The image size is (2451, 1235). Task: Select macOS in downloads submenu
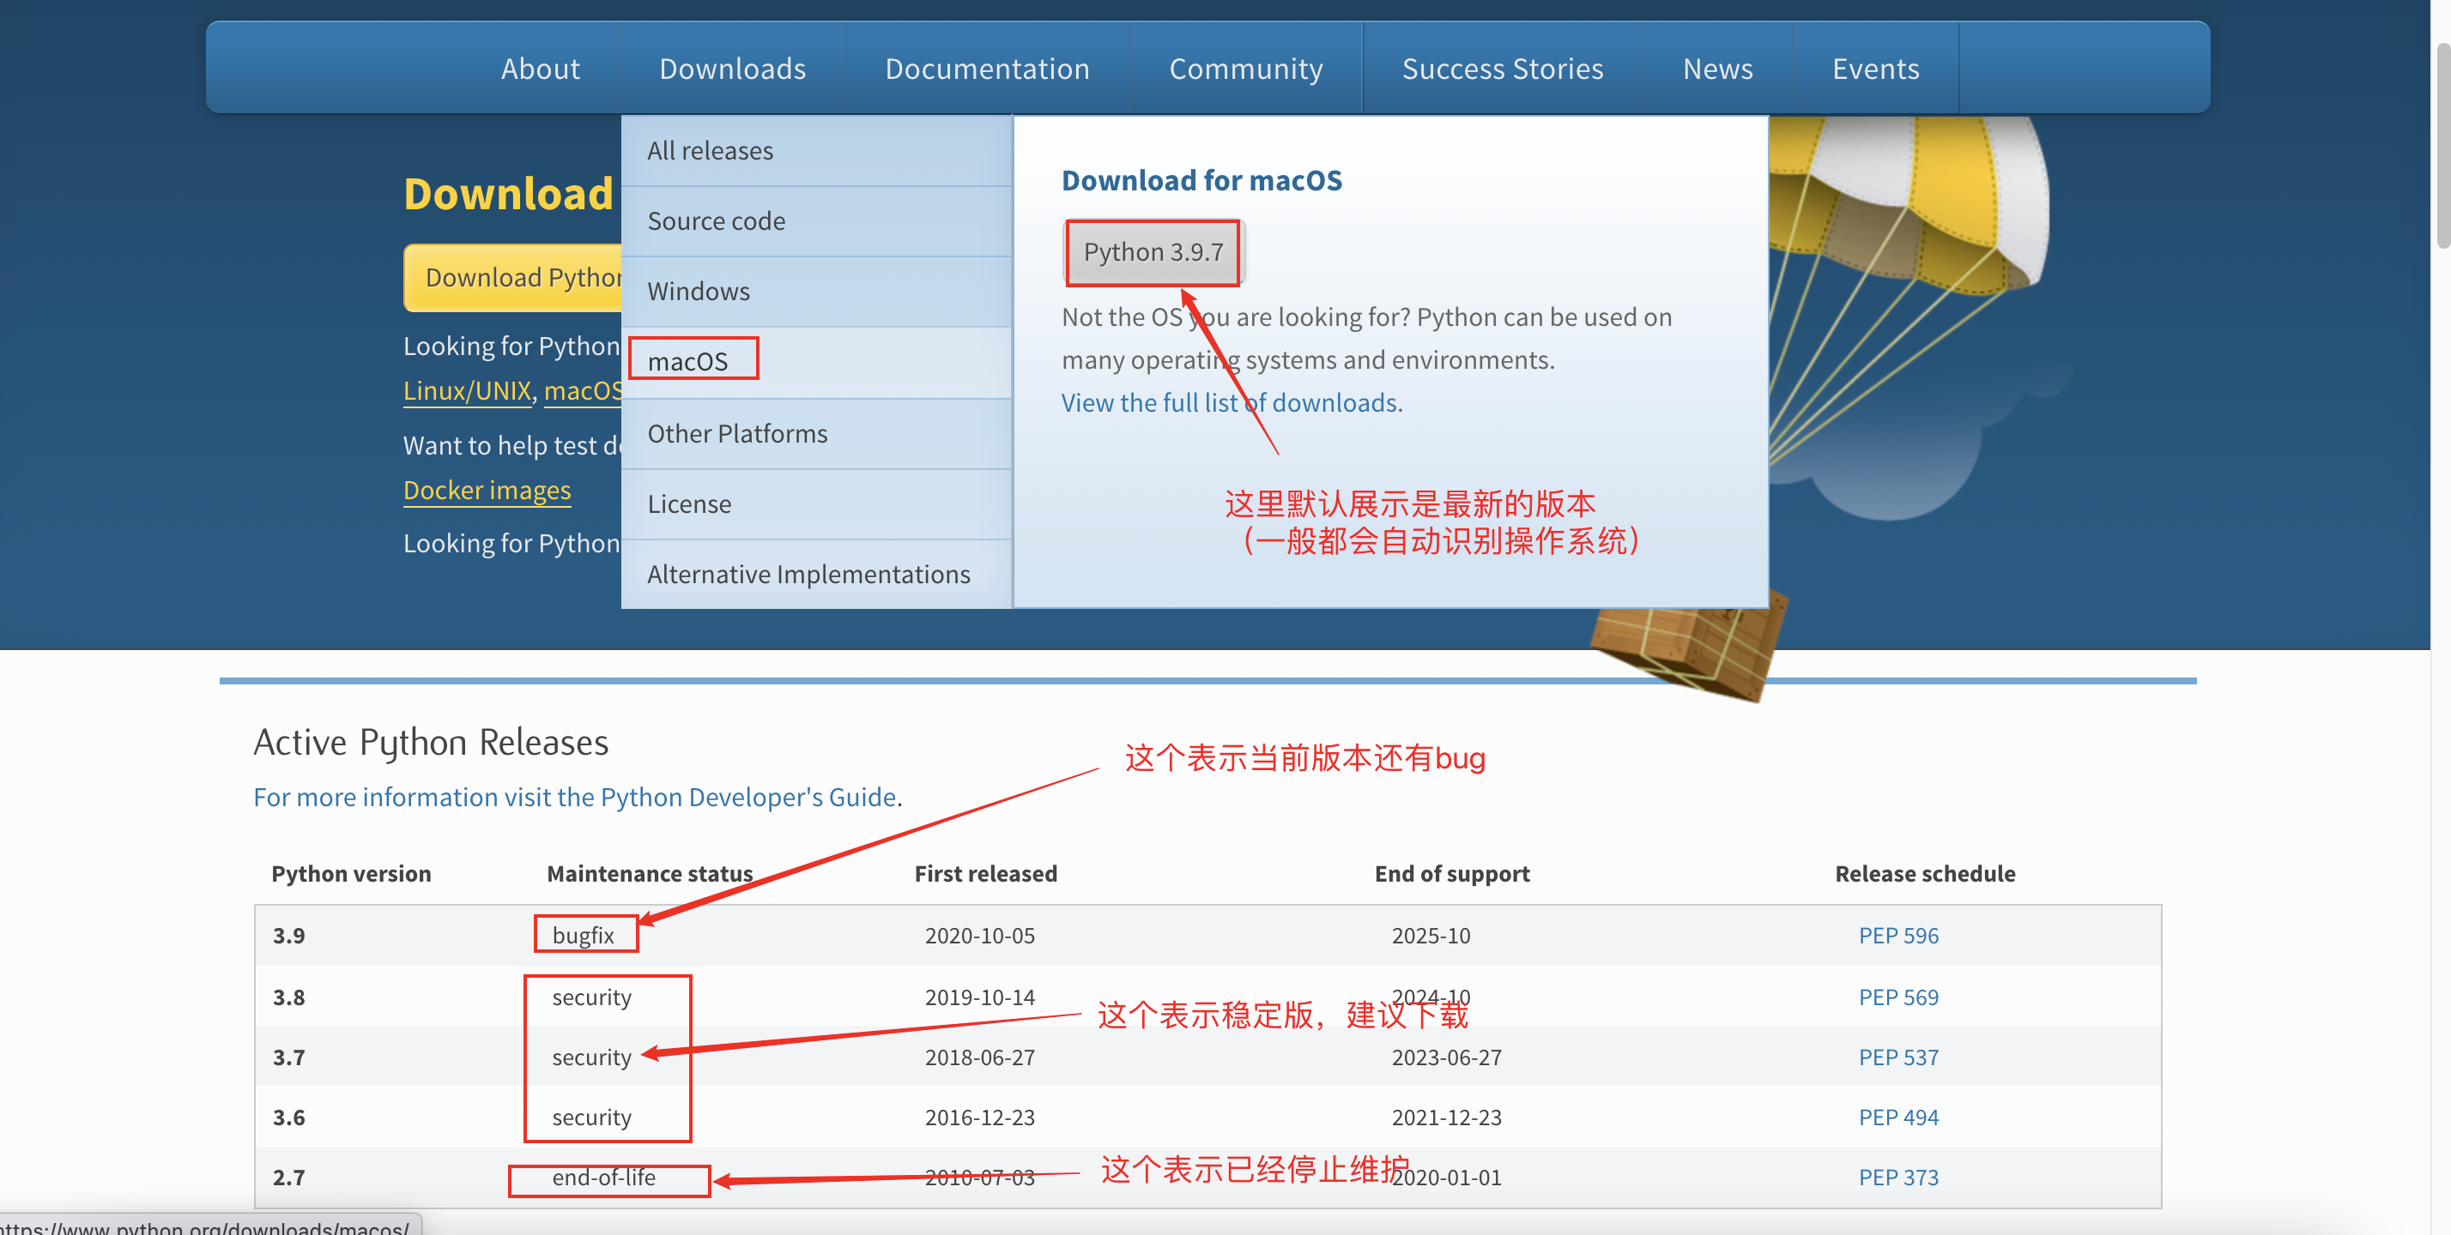(687, 361)
